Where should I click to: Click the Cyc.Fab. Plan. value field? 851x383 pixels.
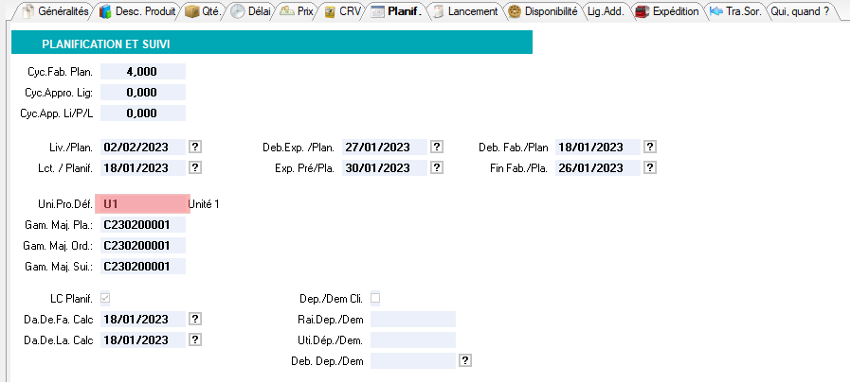[x=142, y=71]
